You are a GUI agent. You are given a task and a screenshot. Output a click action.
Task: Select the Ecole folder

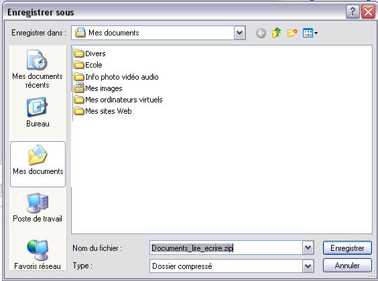(x=88, y=65)
